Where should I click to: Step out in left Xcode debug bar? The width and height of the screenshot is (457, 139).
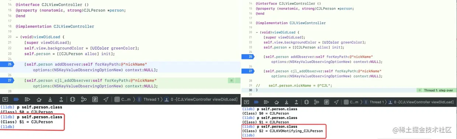pyautogui.click(x=61, y=99)
